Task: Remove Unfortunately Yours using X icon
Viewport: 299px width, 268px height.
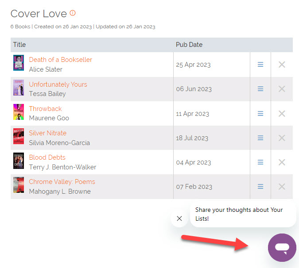Action: click(282, 89)
